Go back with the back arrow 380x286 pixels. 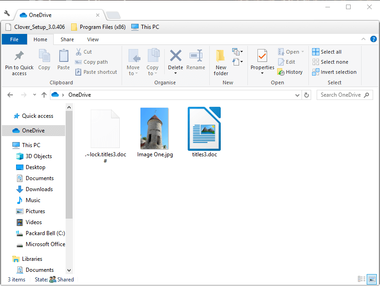tap(10, 95)
